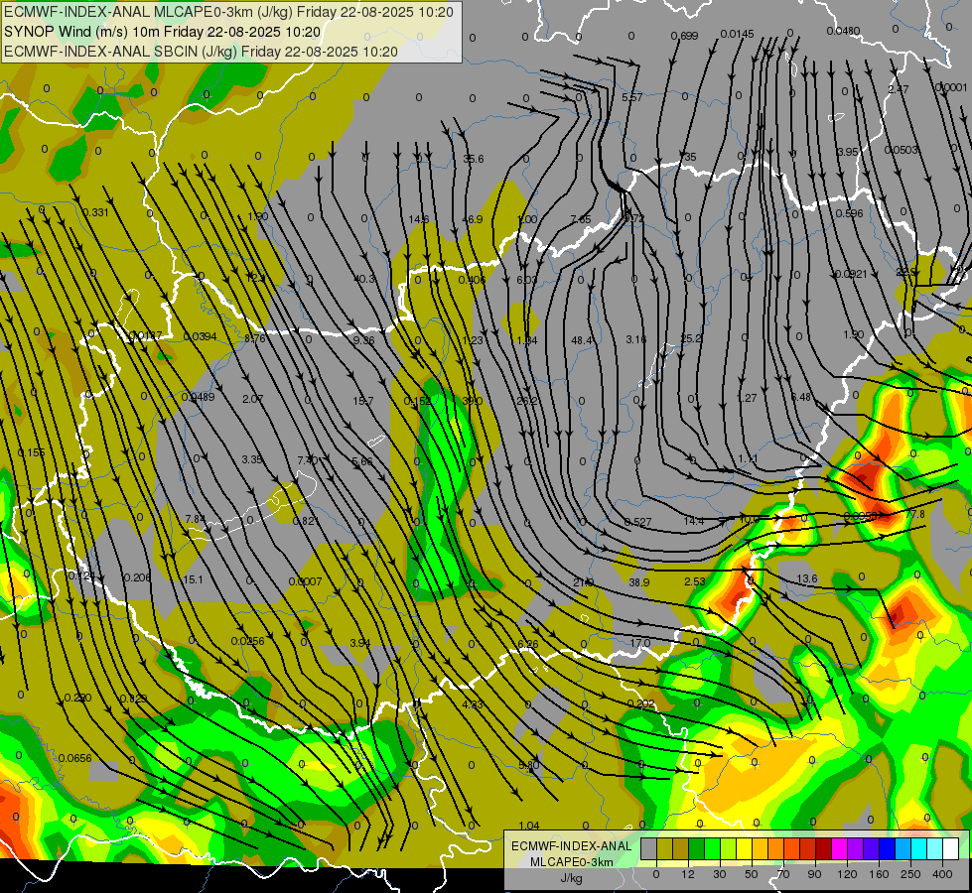Screen dimensions: 972x893
Task: Click the map value 1.04
Action: 529,826
